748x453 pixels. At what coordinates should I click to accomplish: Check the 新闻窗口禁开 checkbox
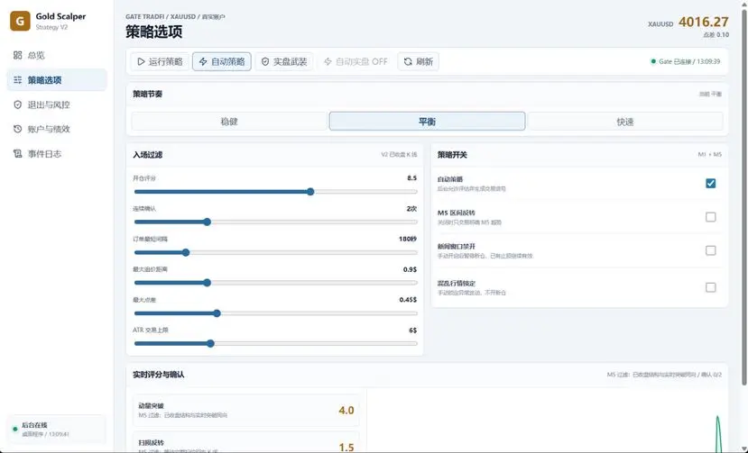click(710, 250)
